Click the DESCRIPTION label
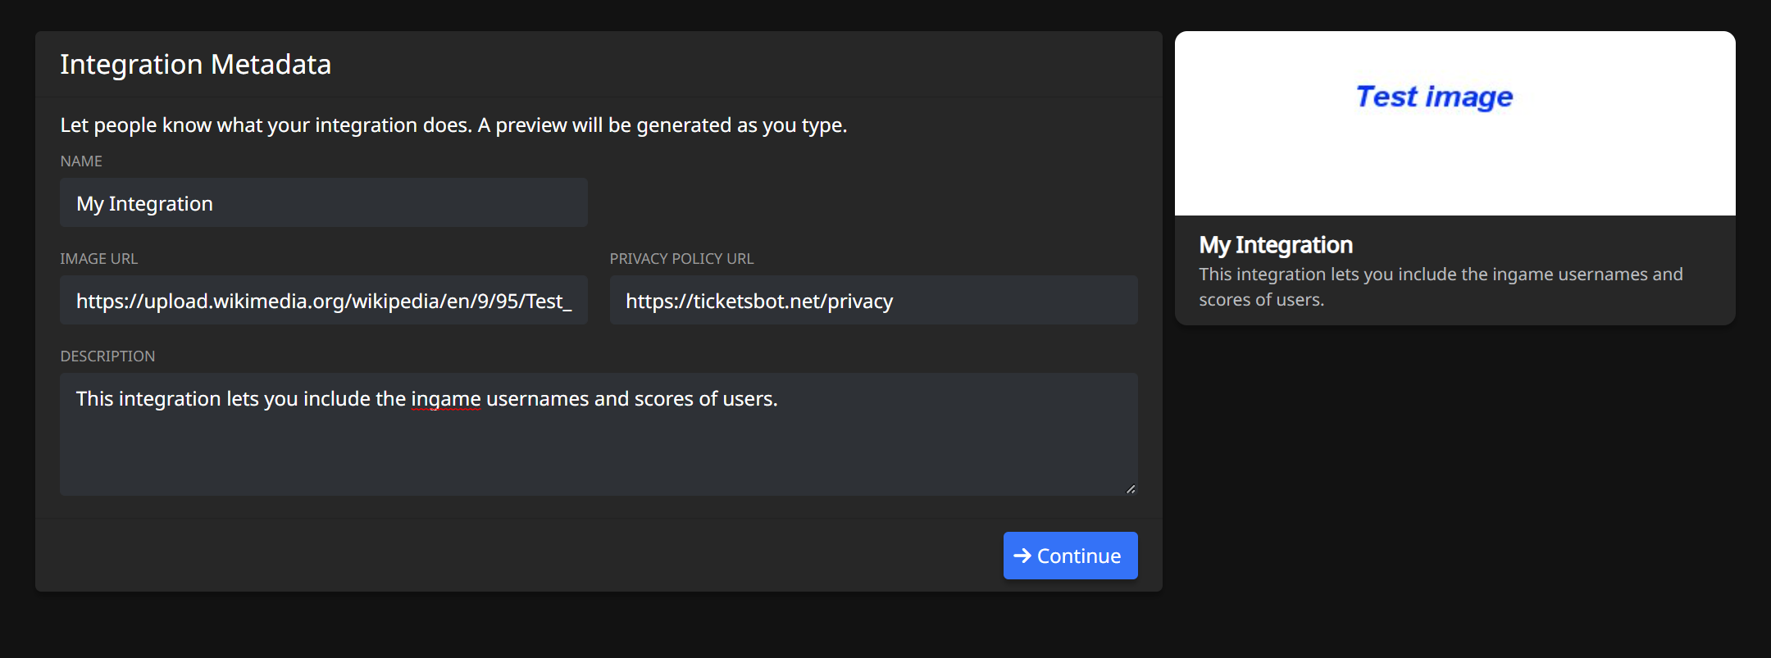Viewport: 1771px width, 658px height. (107, 356)
